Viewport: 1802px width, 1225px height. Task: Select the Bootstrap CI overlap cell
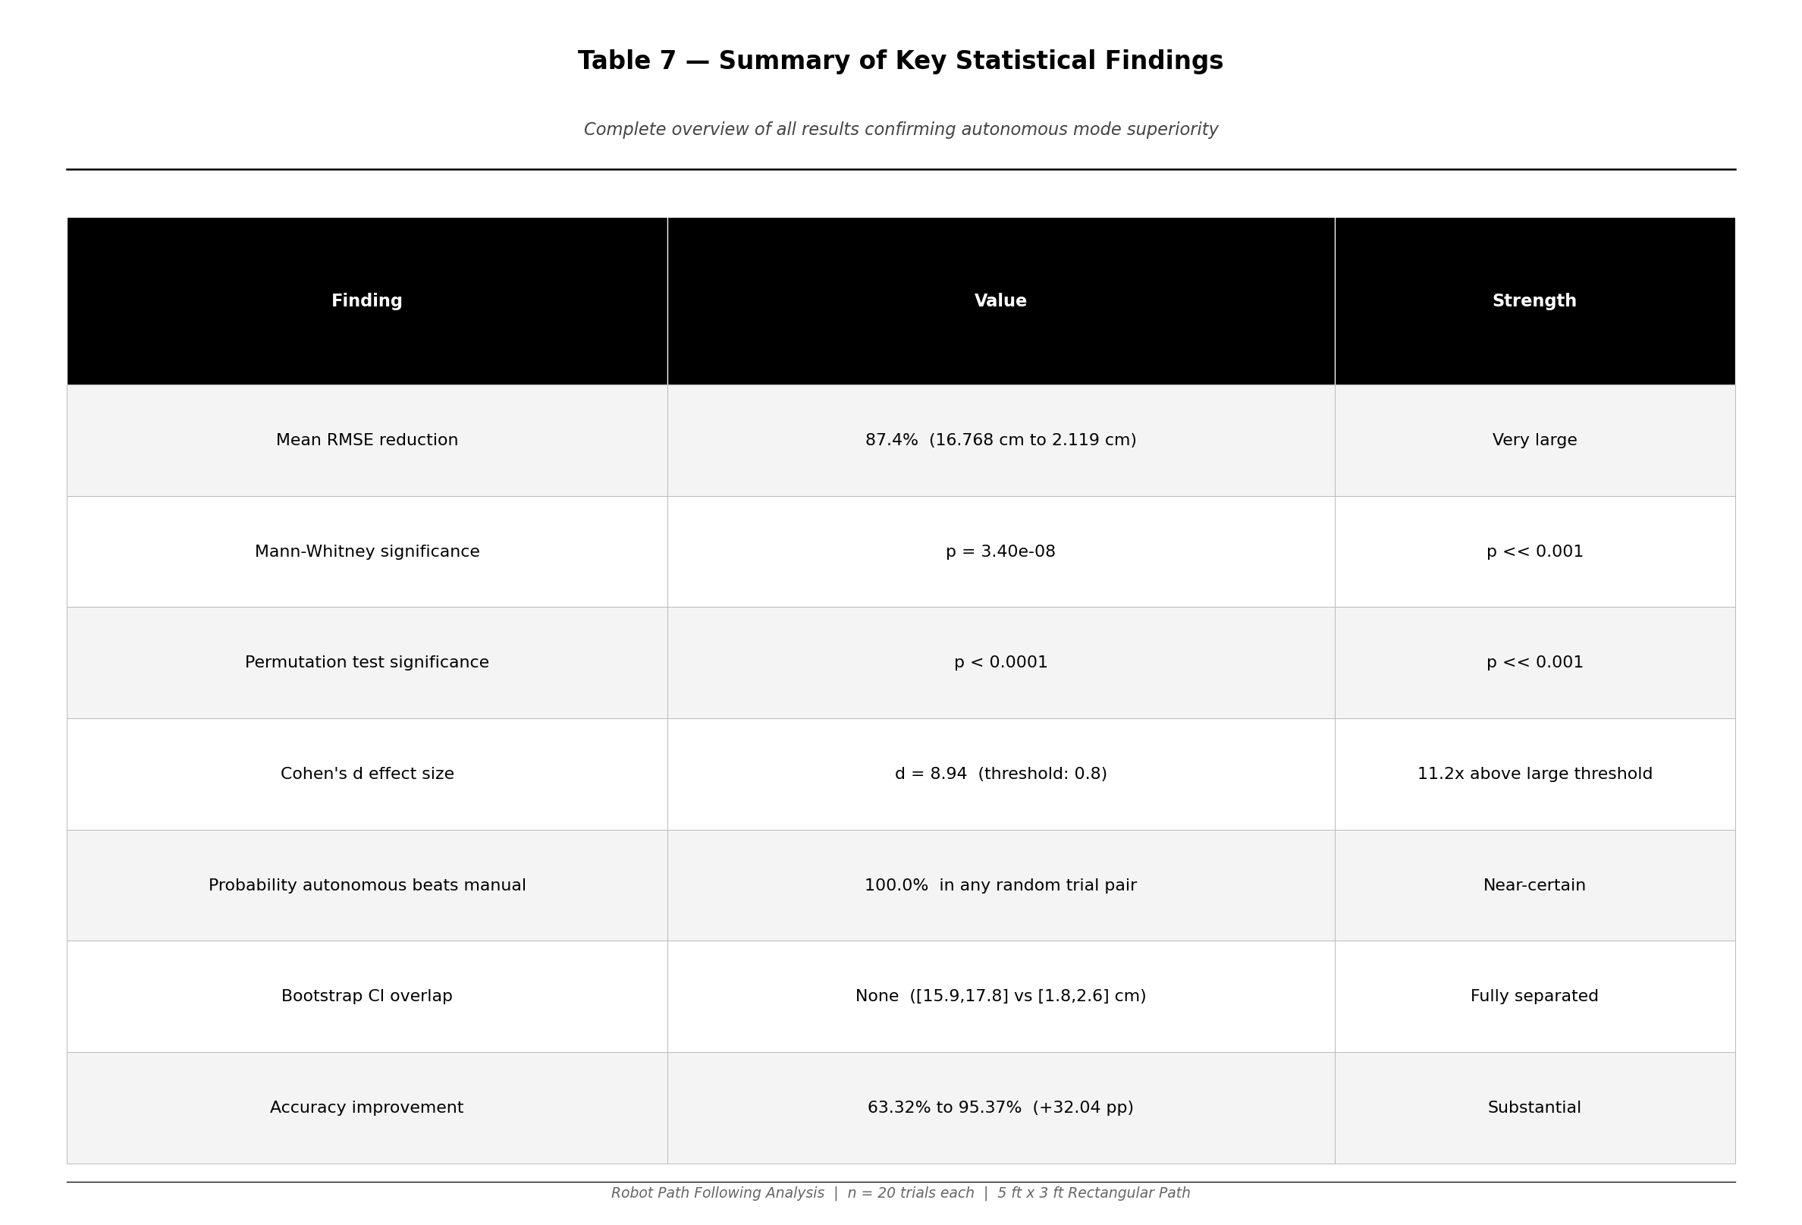coord(367,996)
